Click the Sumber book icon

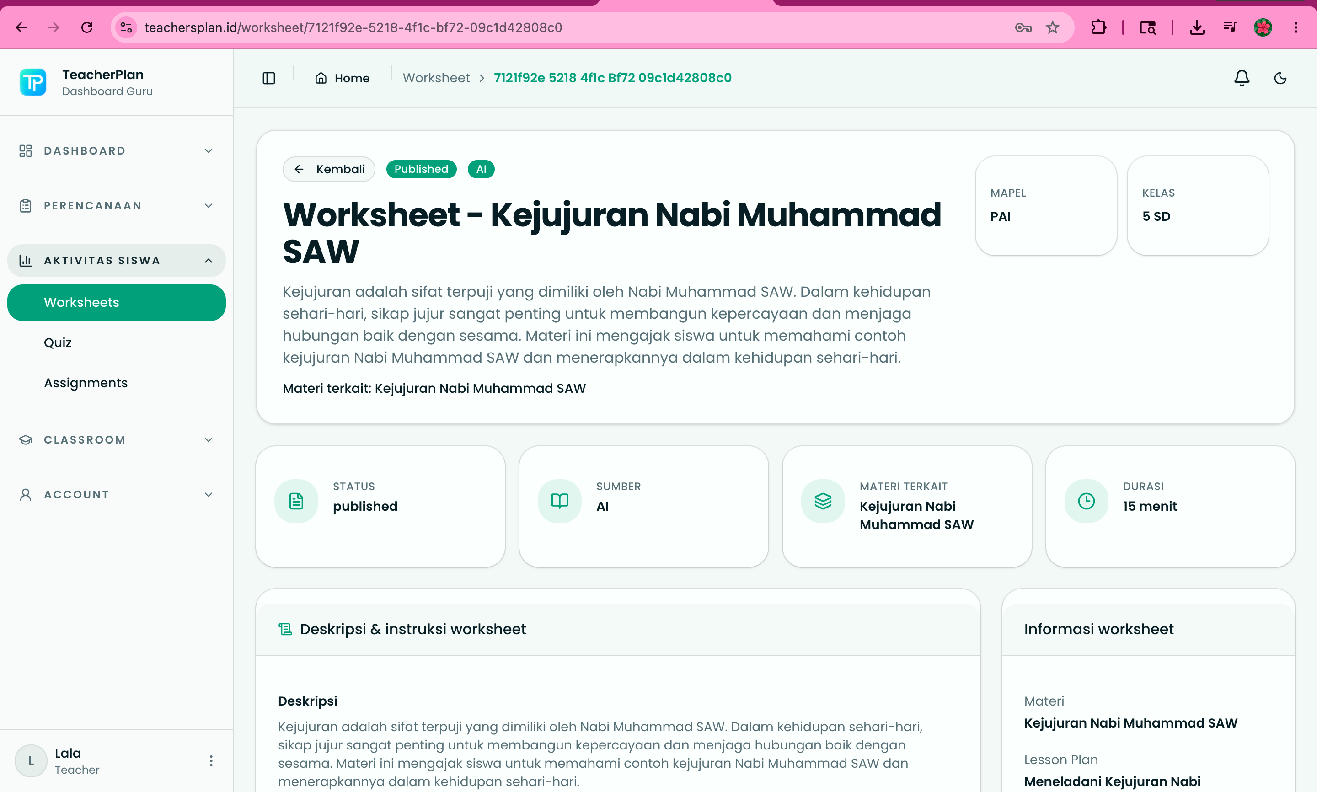tap(559, 501)
